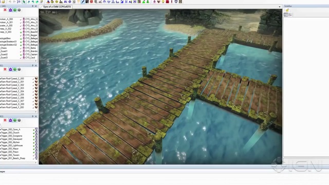Image resolution: width=329 pixels, height=185 pixels.
Task: Select the _Guard1 list row
Action: point(4,51)
